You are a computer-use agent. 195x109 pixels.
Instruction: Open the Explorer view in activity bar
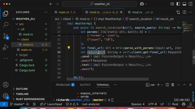[x=5, y=14]
